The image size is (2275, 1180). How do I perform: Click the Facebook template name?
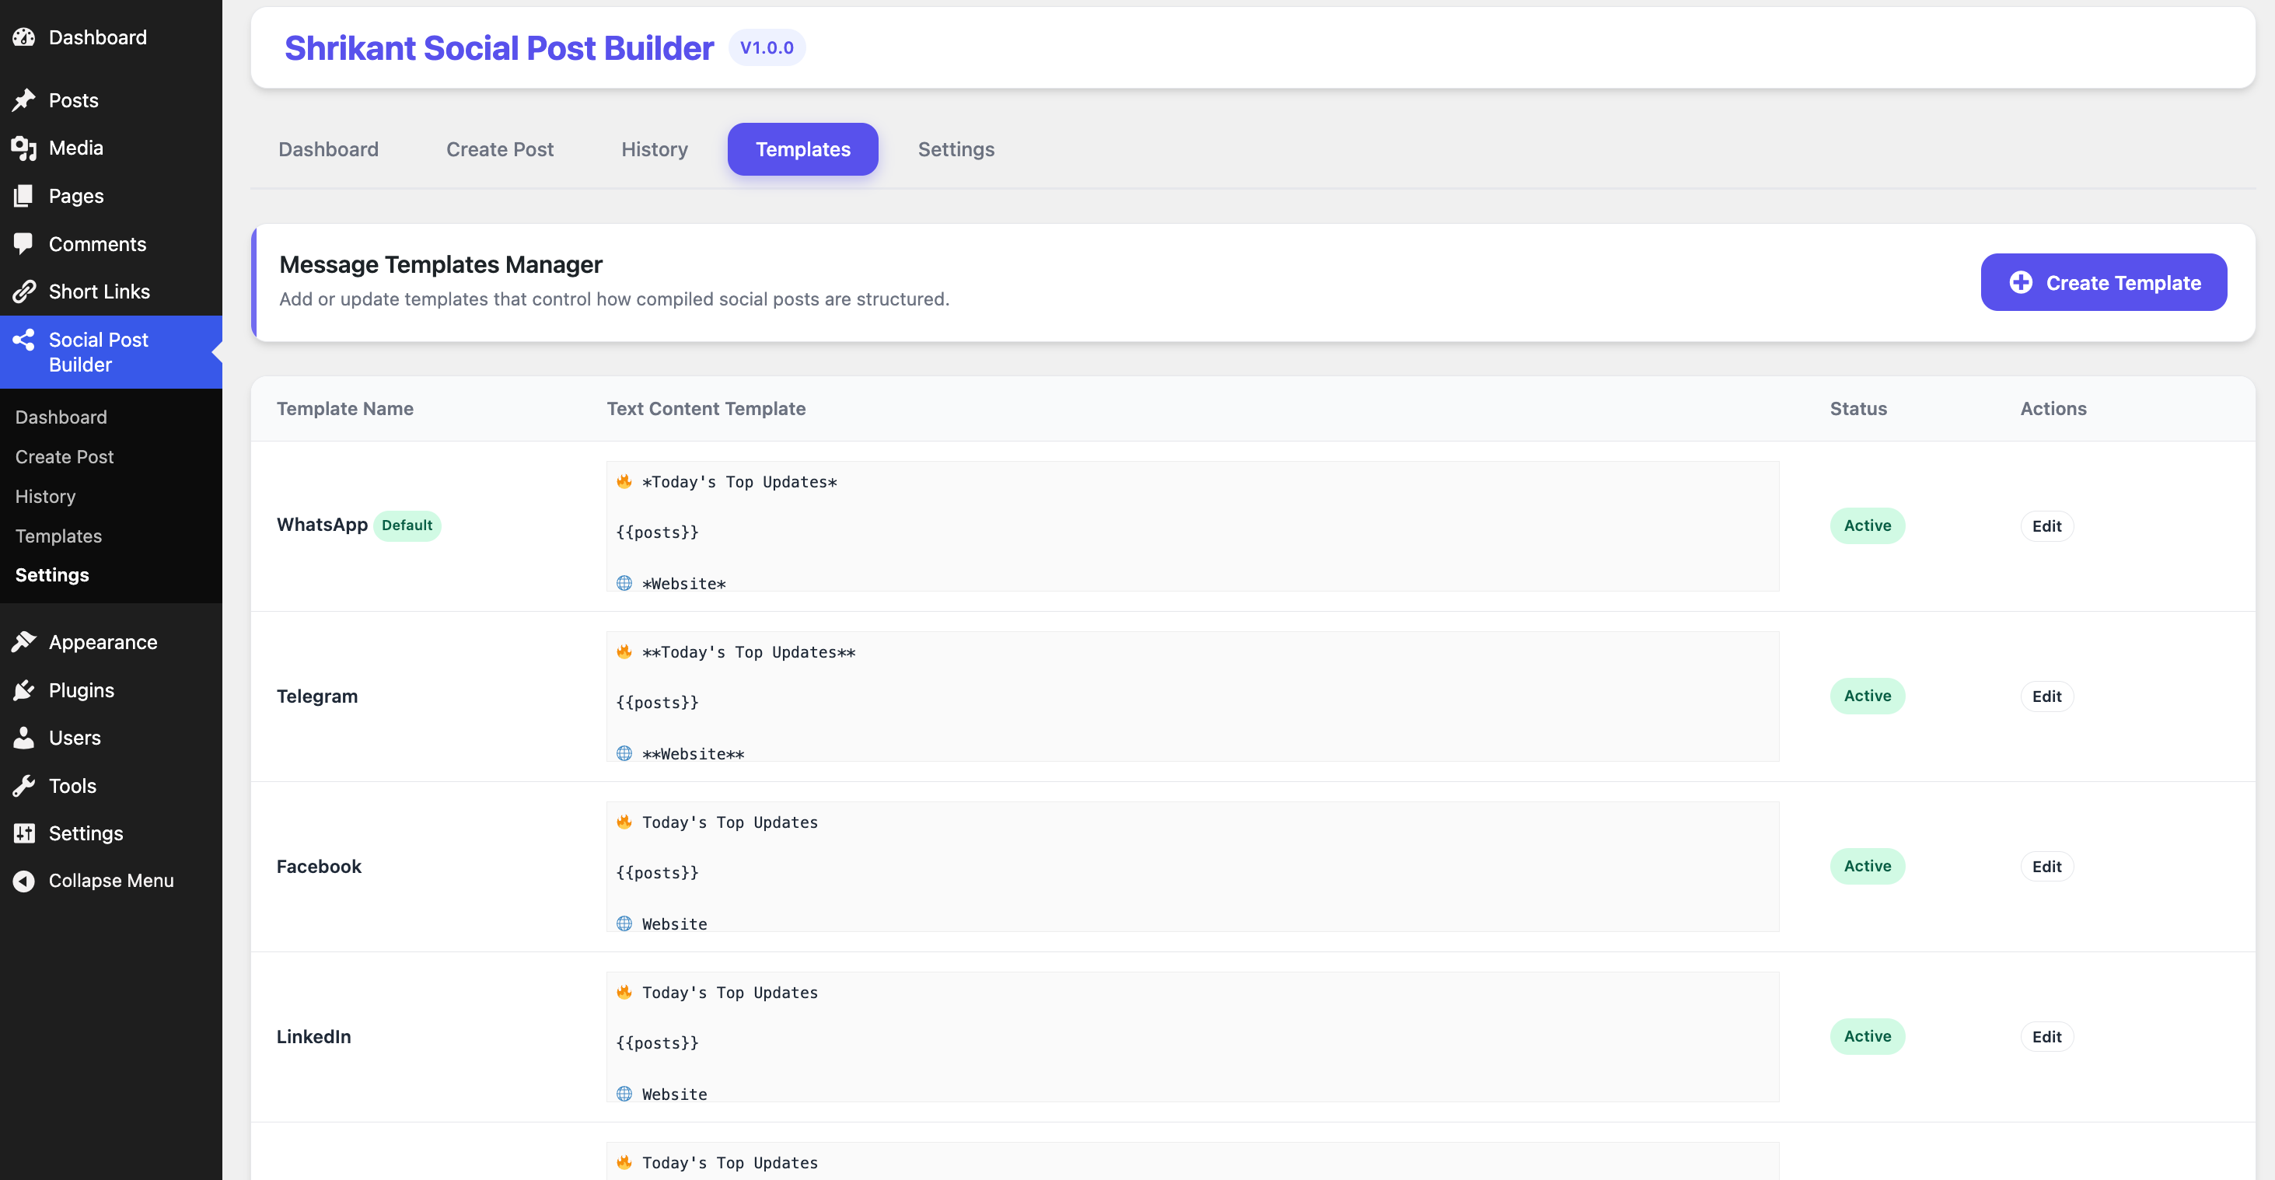[319, 867]
